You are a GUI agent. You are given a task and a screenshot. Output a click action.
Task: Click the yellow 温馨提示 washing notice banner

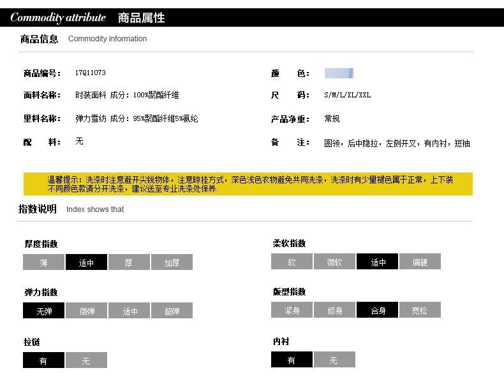pos(248,184)
